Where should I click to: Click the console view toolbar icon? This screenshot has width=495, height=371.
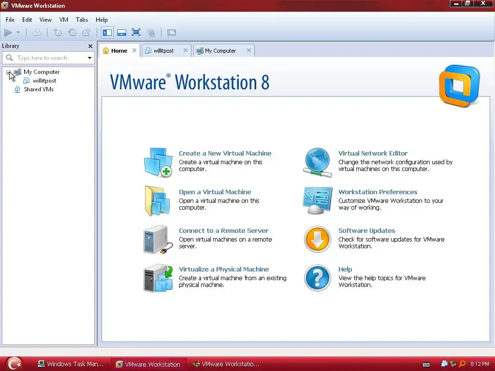(172, 32)
